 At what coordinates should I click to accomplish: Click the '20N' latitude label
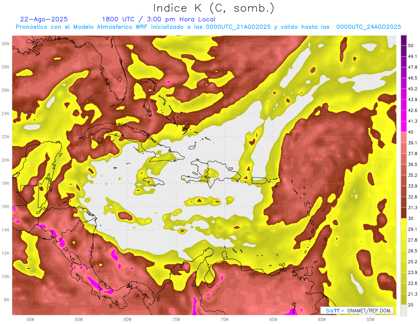6,160
